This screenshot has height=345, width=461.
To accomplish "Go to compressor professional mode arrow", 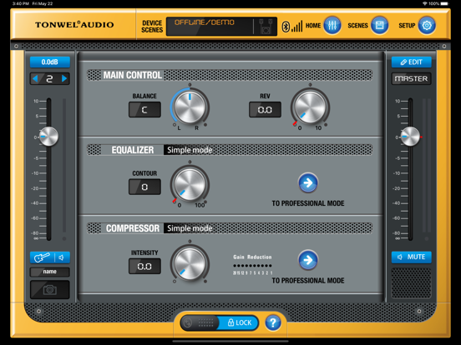I will point(308,260).
